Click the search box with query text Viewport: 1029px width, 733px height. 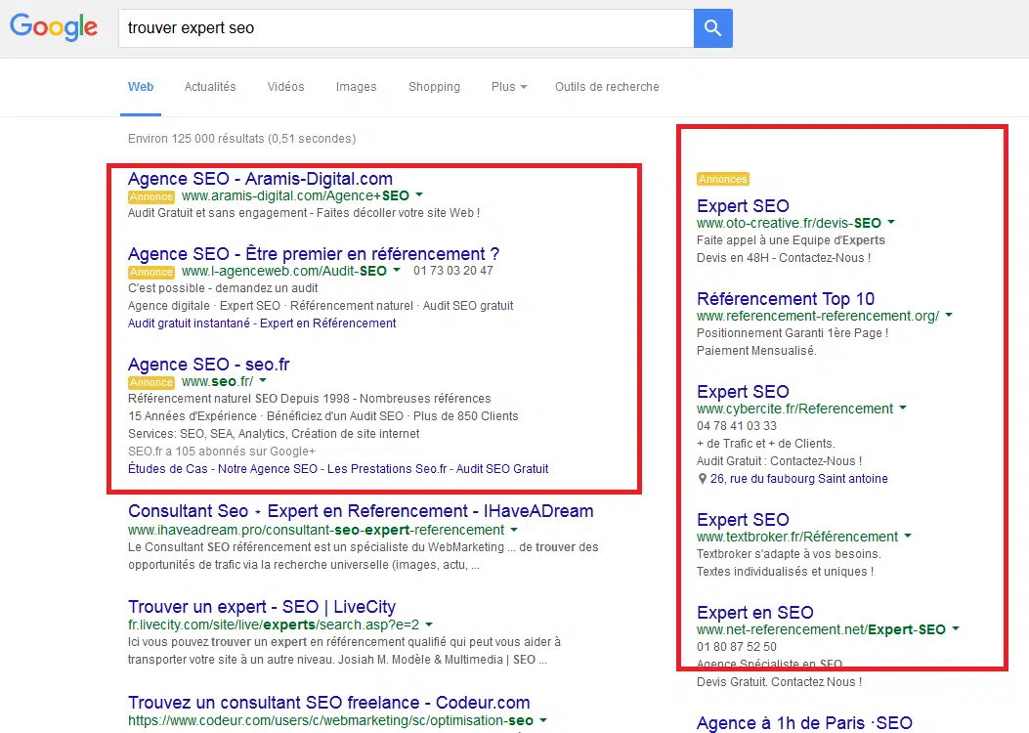(x=406, y=28)
